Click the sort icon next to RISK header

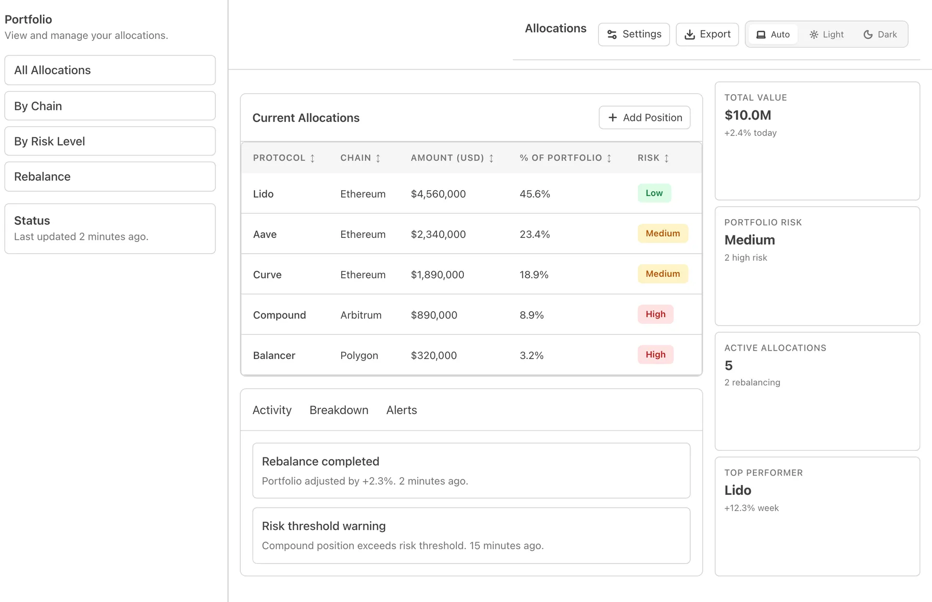667,158
